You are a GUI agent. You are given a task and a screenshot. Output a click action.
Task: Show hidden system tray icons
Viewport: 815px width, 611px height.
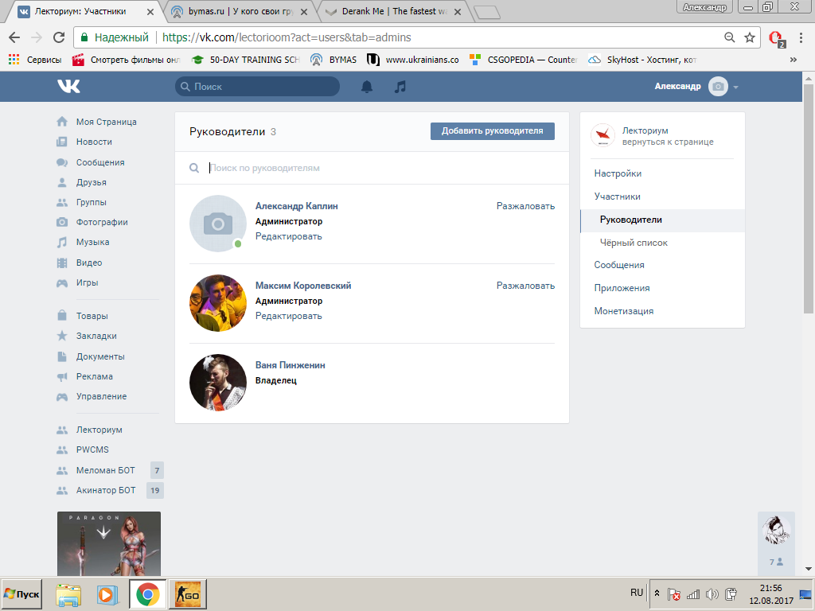(x=657, y=593)
